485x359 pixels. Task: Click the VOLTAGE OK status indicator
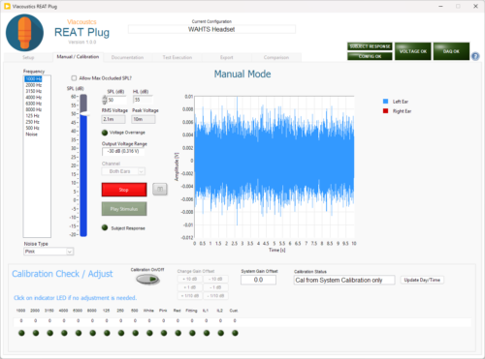(x=413, y=51)
